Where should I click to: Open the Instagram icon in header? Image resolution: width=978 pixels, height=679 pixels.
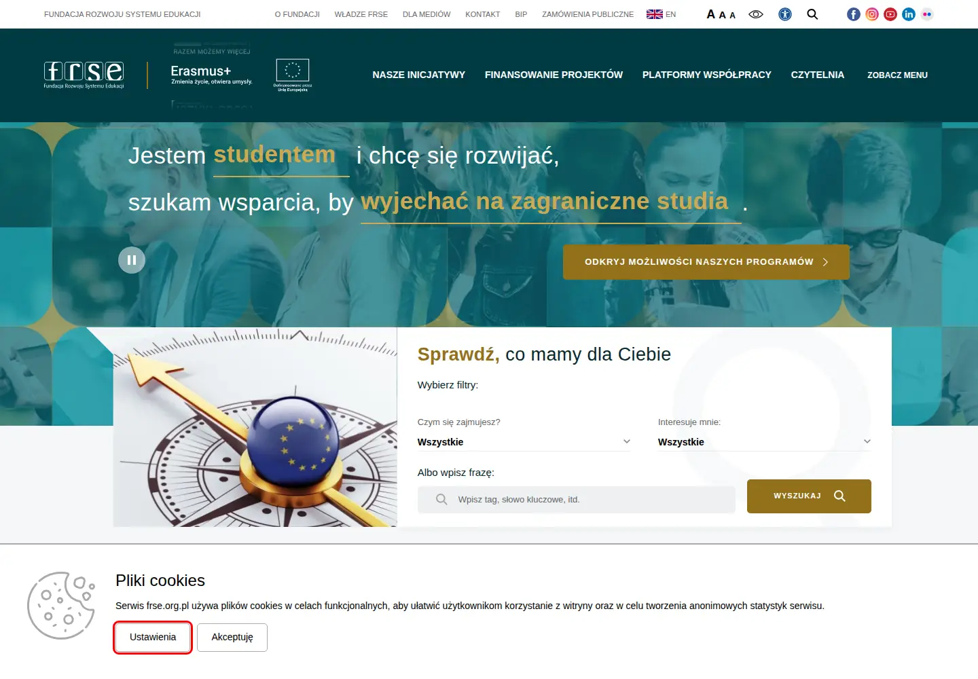pyautogui.click(x=872, y=14)
